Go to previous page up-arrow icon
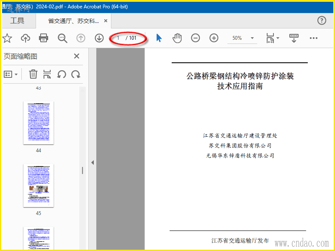 click(81, 38)
